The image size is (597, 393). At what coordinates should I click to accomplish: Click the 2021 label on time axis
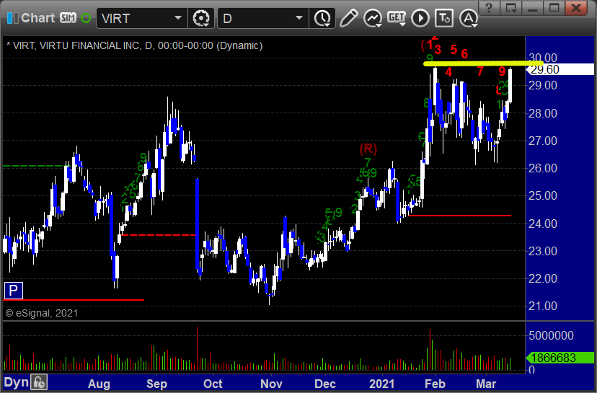pyautogui.click(x=382, y=384)
